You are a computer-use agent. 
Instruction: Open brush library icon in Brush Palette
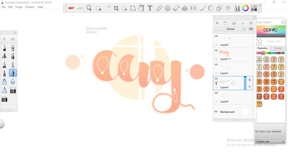point(13,39)
